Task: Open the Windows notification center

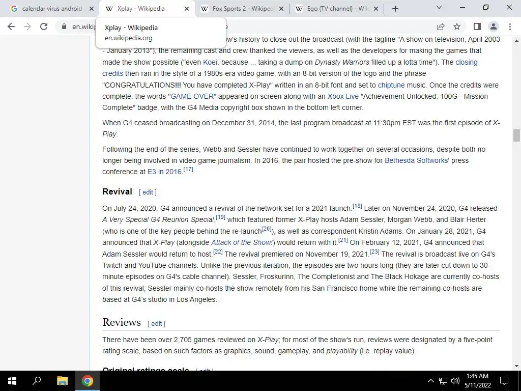Action: 504,381
